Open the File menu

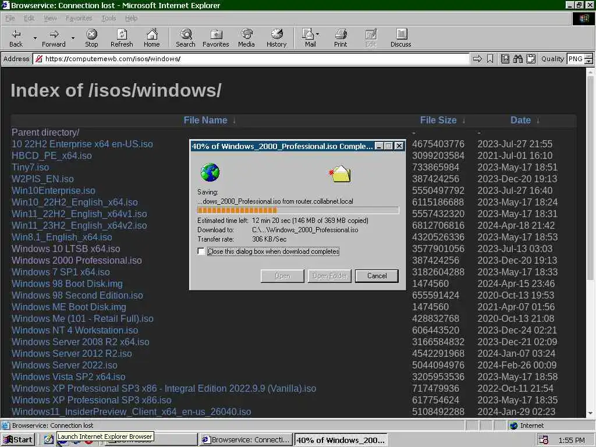[10, 18]
